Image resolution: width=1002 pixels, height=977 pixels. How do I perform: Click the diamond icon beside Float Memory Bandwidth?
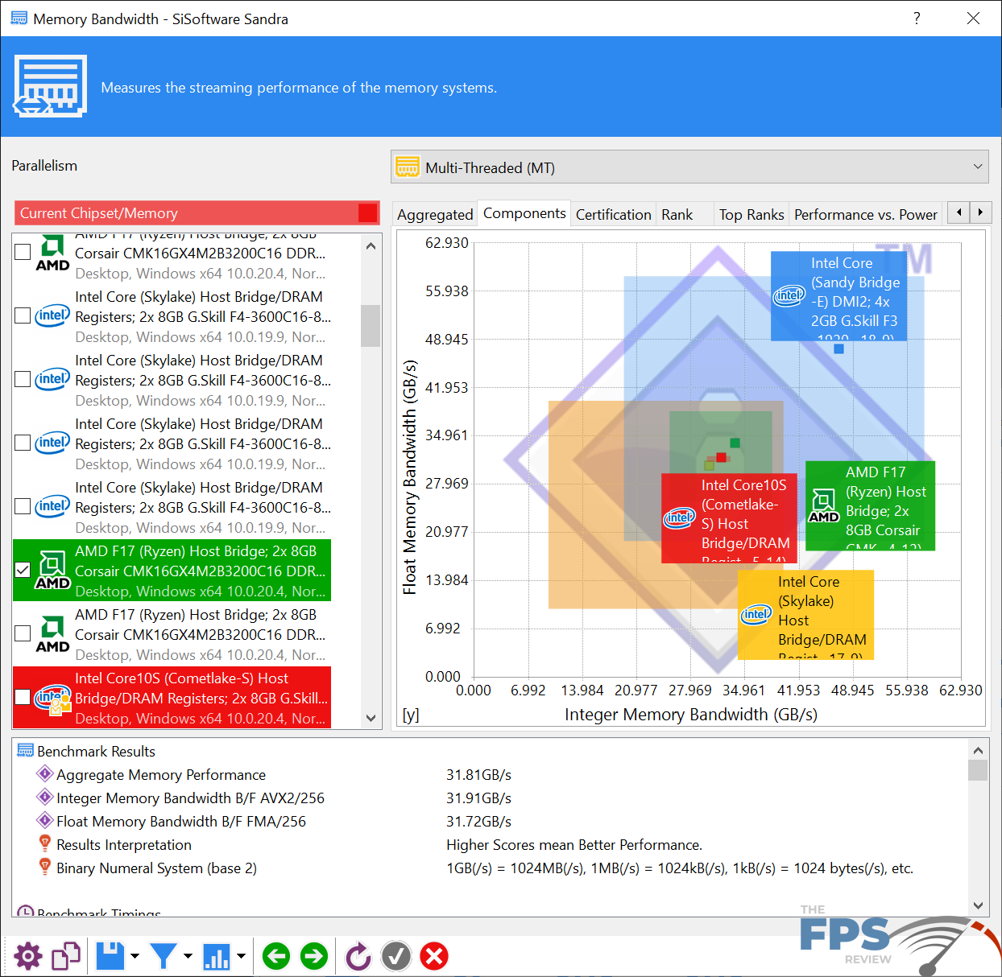(45, 821)
